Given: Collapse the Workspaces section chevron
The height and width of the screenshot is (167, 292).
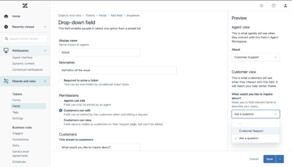Looking at the screenshot, I should point(45,51).
